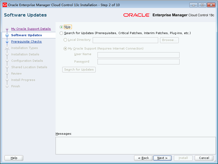218x164 pixels.
Task: Select the Search for Updates option
Action: (62, 33)
